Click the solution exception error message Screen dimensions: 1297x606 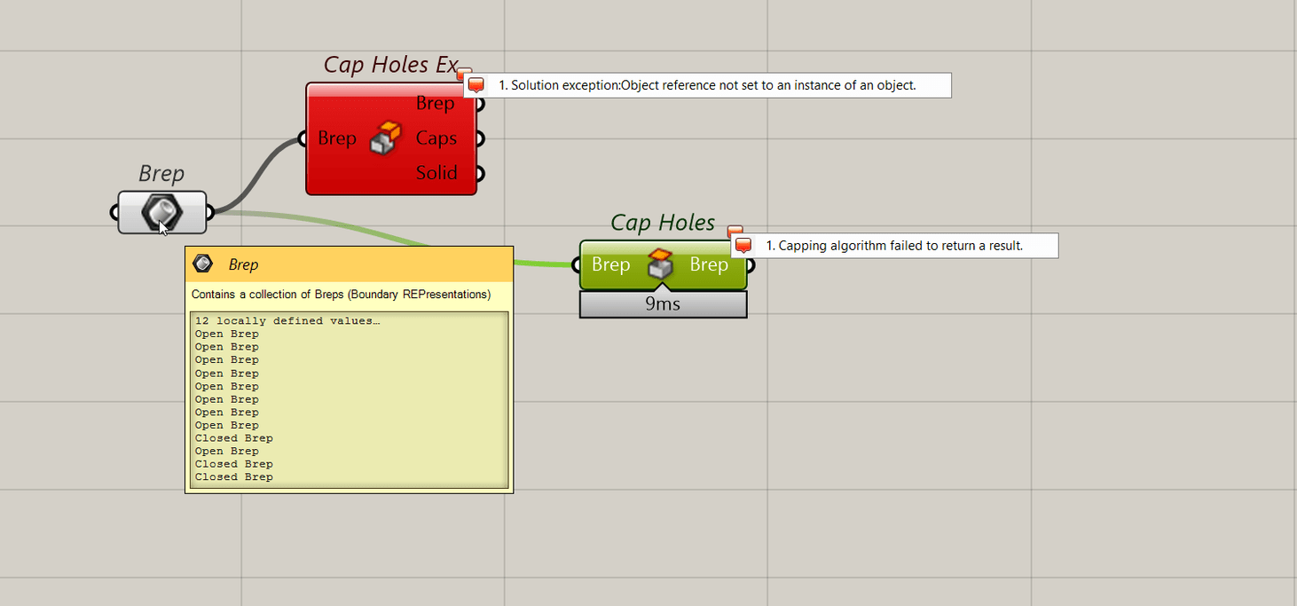(x=707, y=85)
